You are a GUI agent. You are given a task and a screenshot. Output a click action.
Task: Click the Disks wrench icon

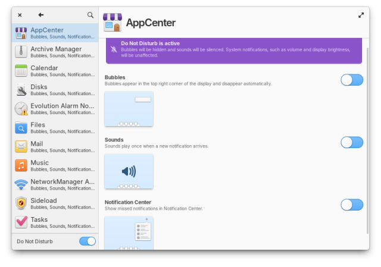pyautogui.click(x=21, y=90)
